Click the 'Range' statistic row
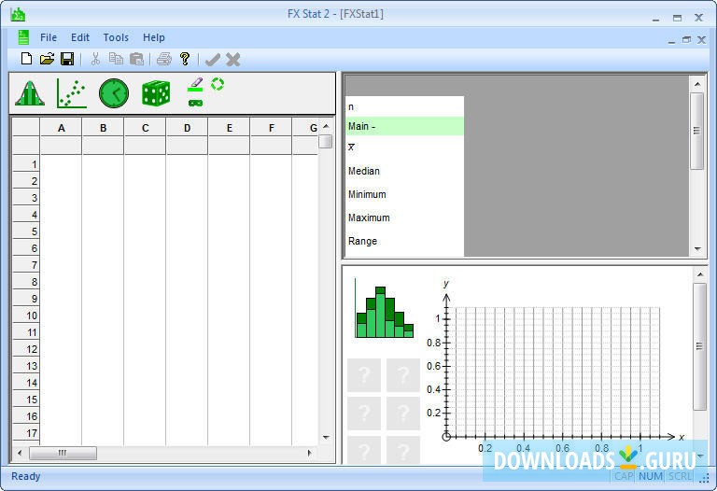The width and height of the screenshot is (717, 491). 404,241
